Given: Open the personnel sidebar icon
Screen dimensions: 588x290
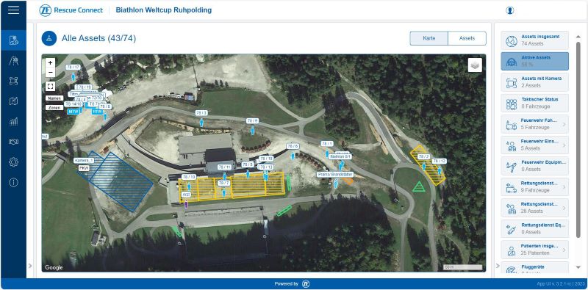Looking at the screenshot, I should [x=13, y=61].
